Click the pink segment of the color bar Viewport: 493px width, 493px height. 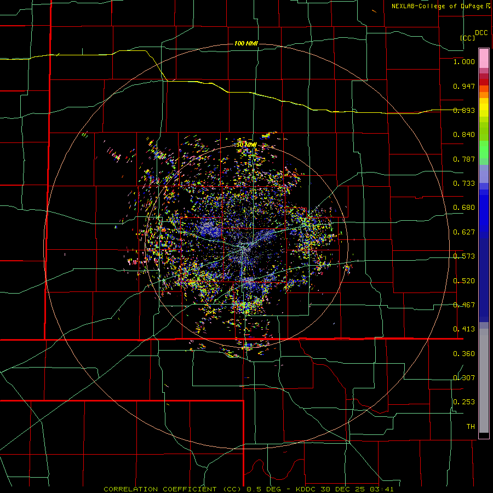[x=484, y=59]
